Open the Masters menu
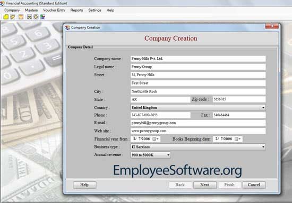The height and width of the screenshot is (203, 292). (x=31, y=10)
